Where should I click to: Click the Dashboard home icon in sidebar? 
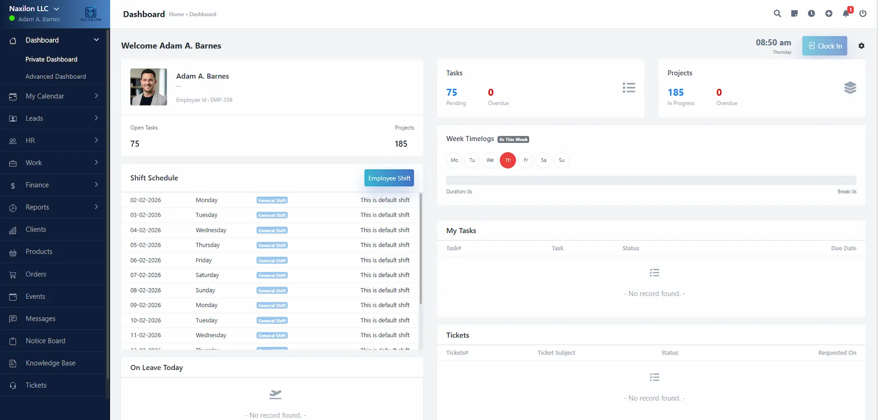point(13,41)
